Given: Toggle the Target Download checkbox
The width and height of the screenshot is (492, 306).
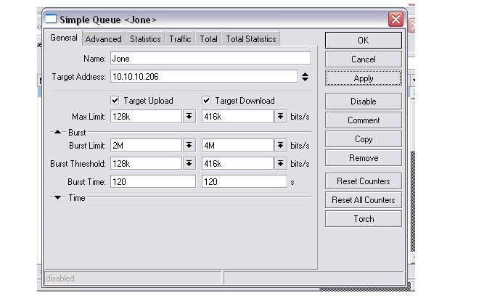Looking at the screenshot, I should tap(206, 100).
